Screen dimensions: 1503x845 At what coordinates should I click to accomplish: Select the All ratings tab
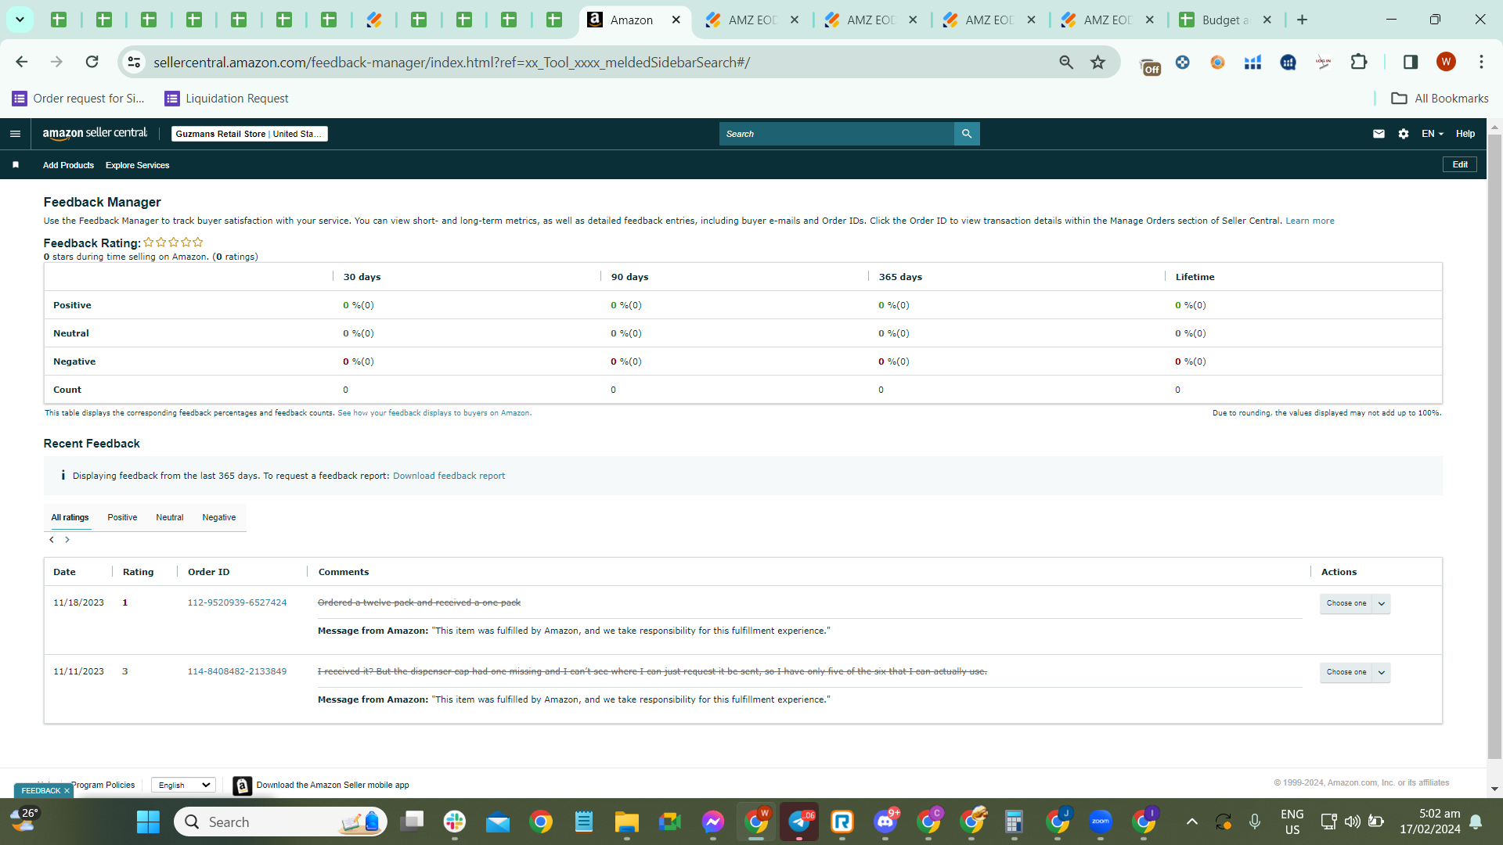70,518
